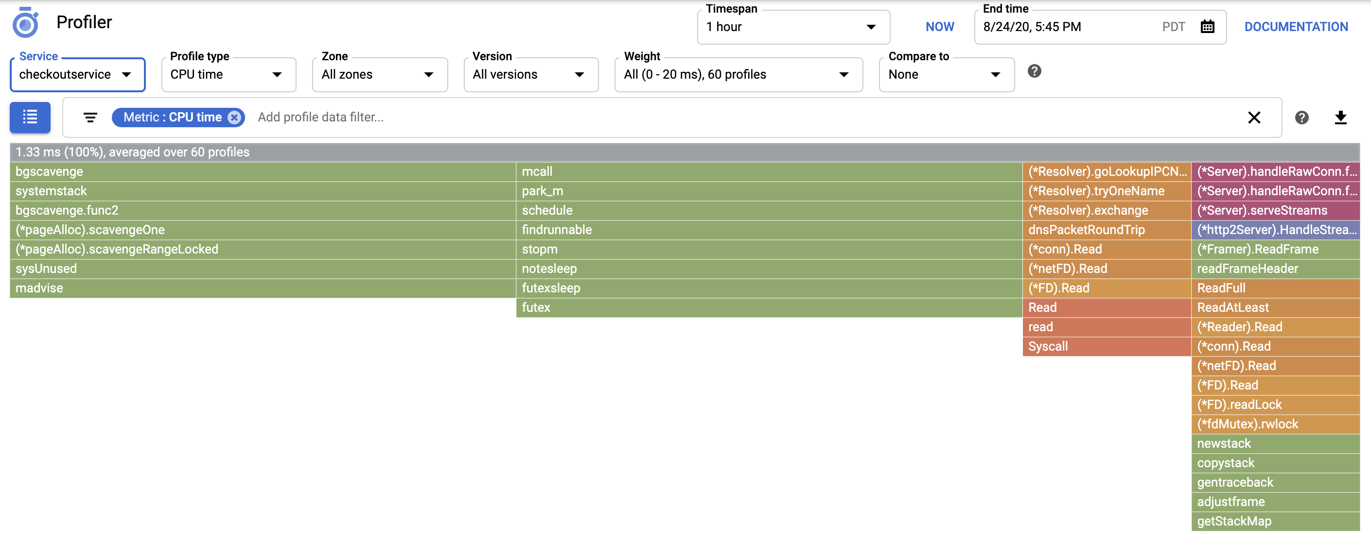Clear all filters using the X icon
1371x540 pixels.
(1254, 118)
